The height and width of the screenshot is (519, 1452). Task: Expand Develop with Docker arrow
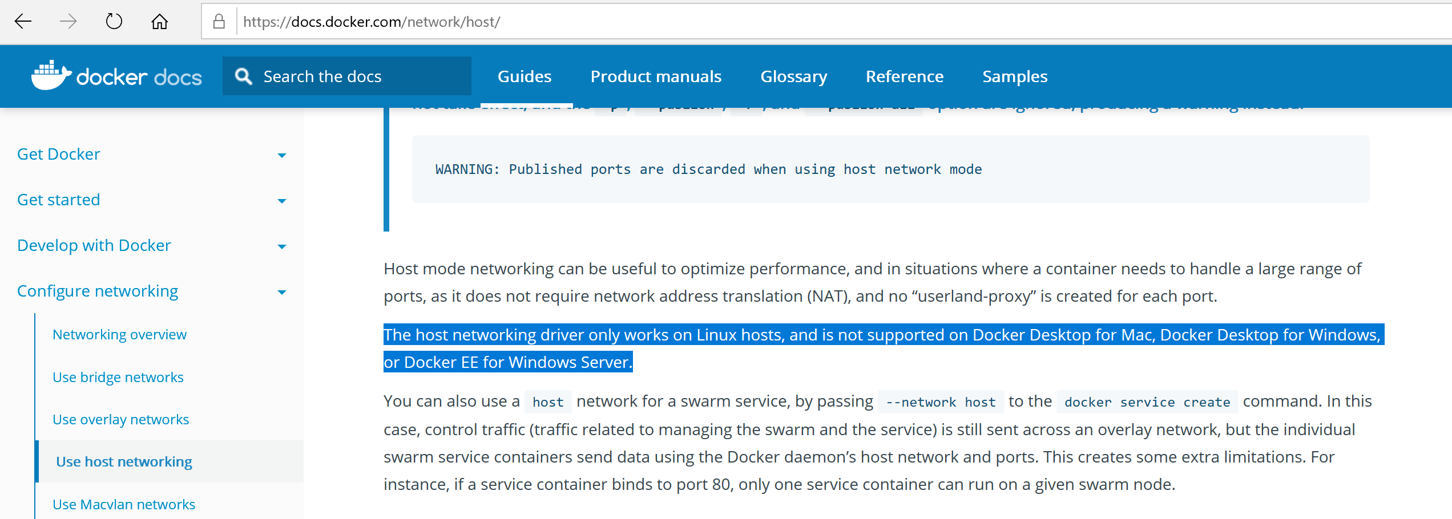coord(281,246)
